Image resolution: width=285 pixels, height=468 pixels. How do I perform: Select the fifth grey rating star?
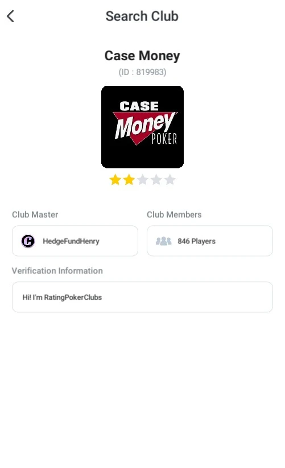point(170,180)
